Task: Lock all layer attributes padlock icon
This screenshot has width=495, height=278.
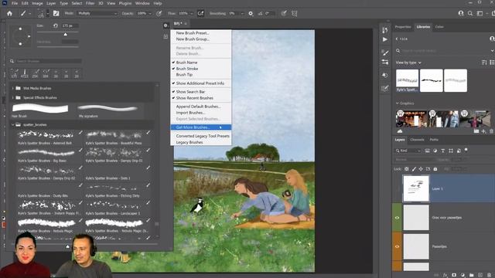Action: (435, 169)
